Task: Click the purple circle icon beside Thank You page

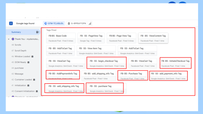Action: click(13, 39)
